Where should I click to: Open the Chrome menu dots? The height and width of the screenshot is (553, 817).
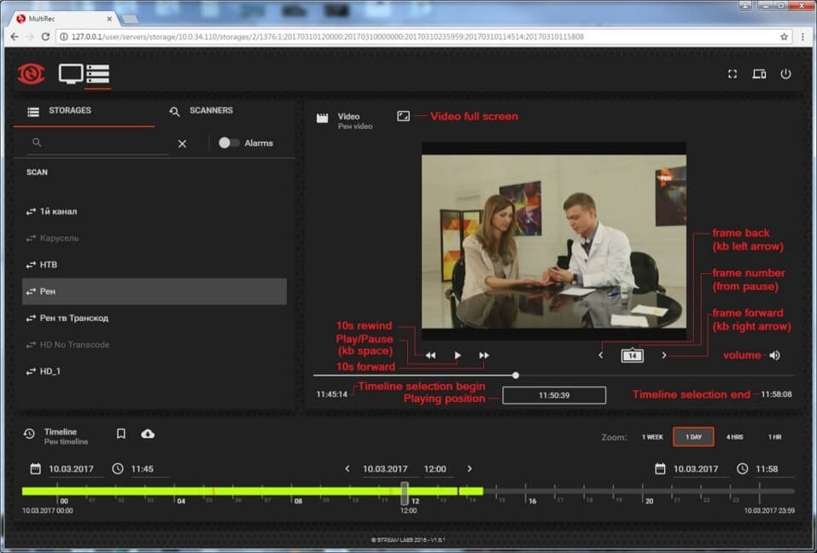click(x=802, y=37)
